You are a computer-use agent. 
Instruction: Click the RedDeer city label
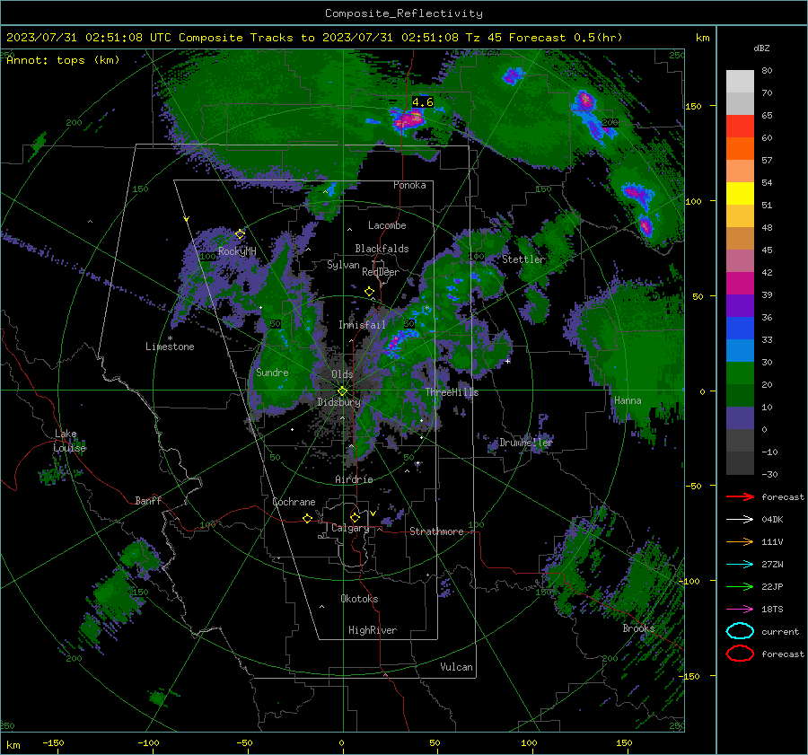381,272
